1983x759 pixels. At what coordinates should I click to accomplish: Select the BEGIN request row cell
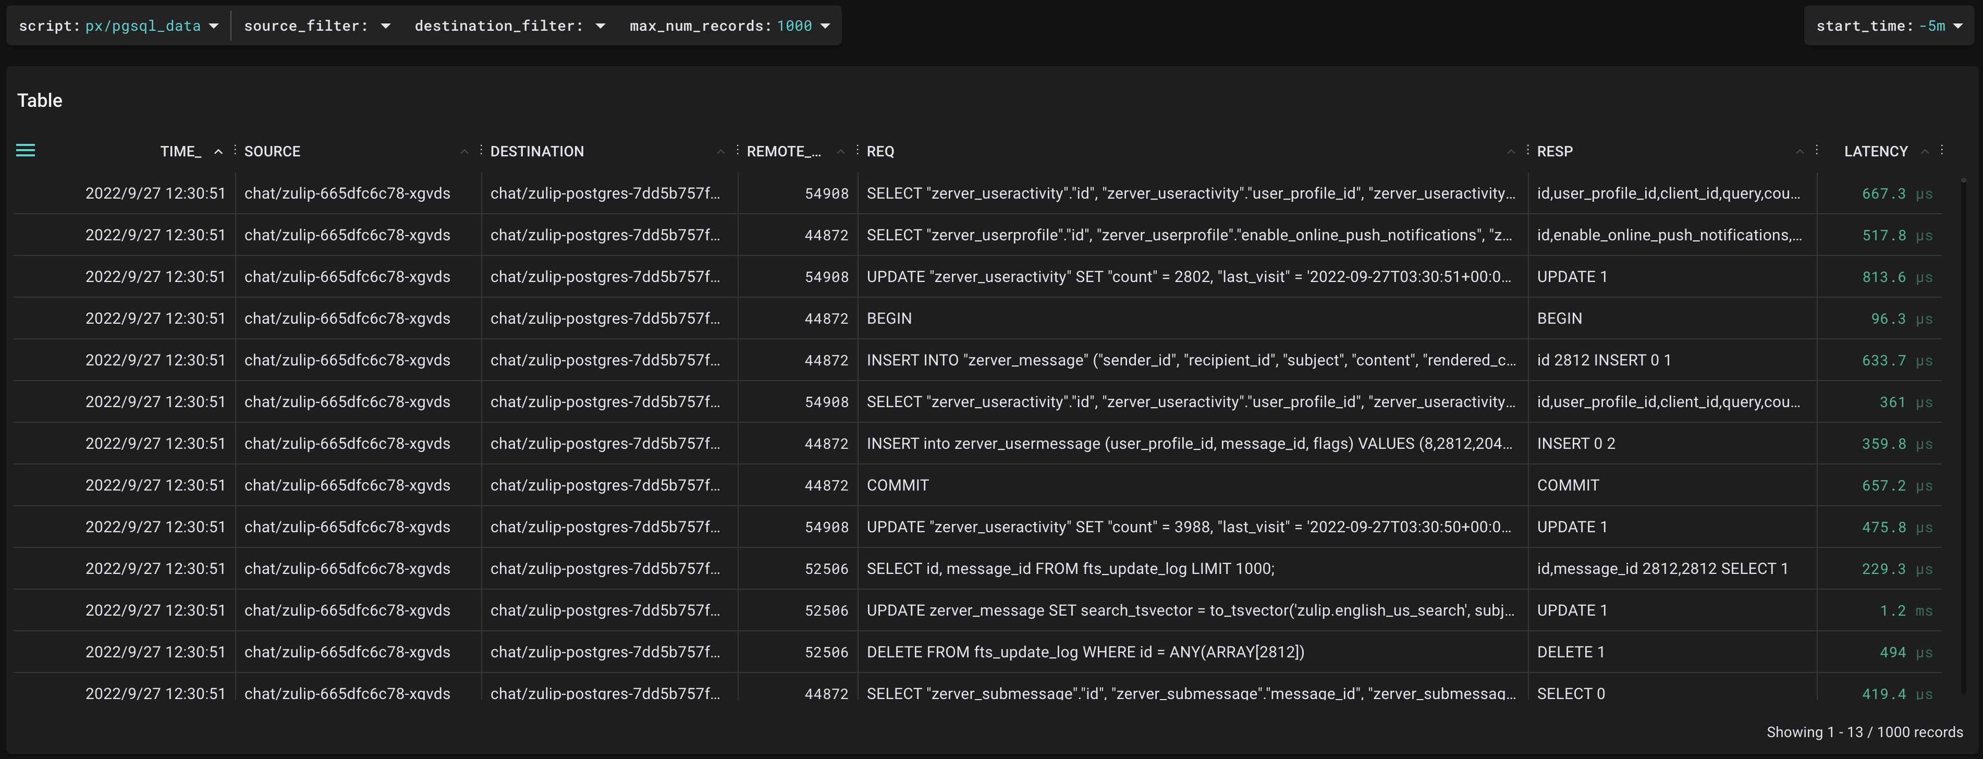1192,319
